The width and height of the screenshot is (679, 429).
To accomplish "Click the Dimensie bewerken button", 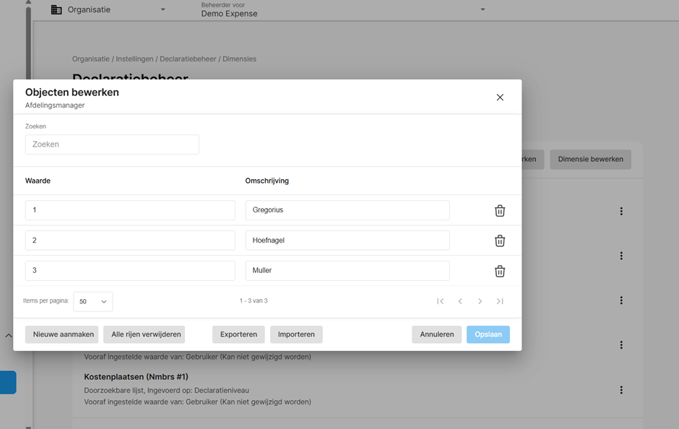I will pyautogui.click(x=590, y=160).
